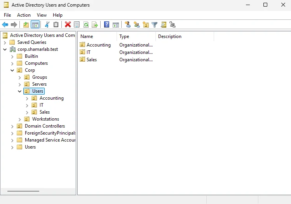Create a new organizational unit icon
Screen dimensions: 291x204
[x=146, y=24]
